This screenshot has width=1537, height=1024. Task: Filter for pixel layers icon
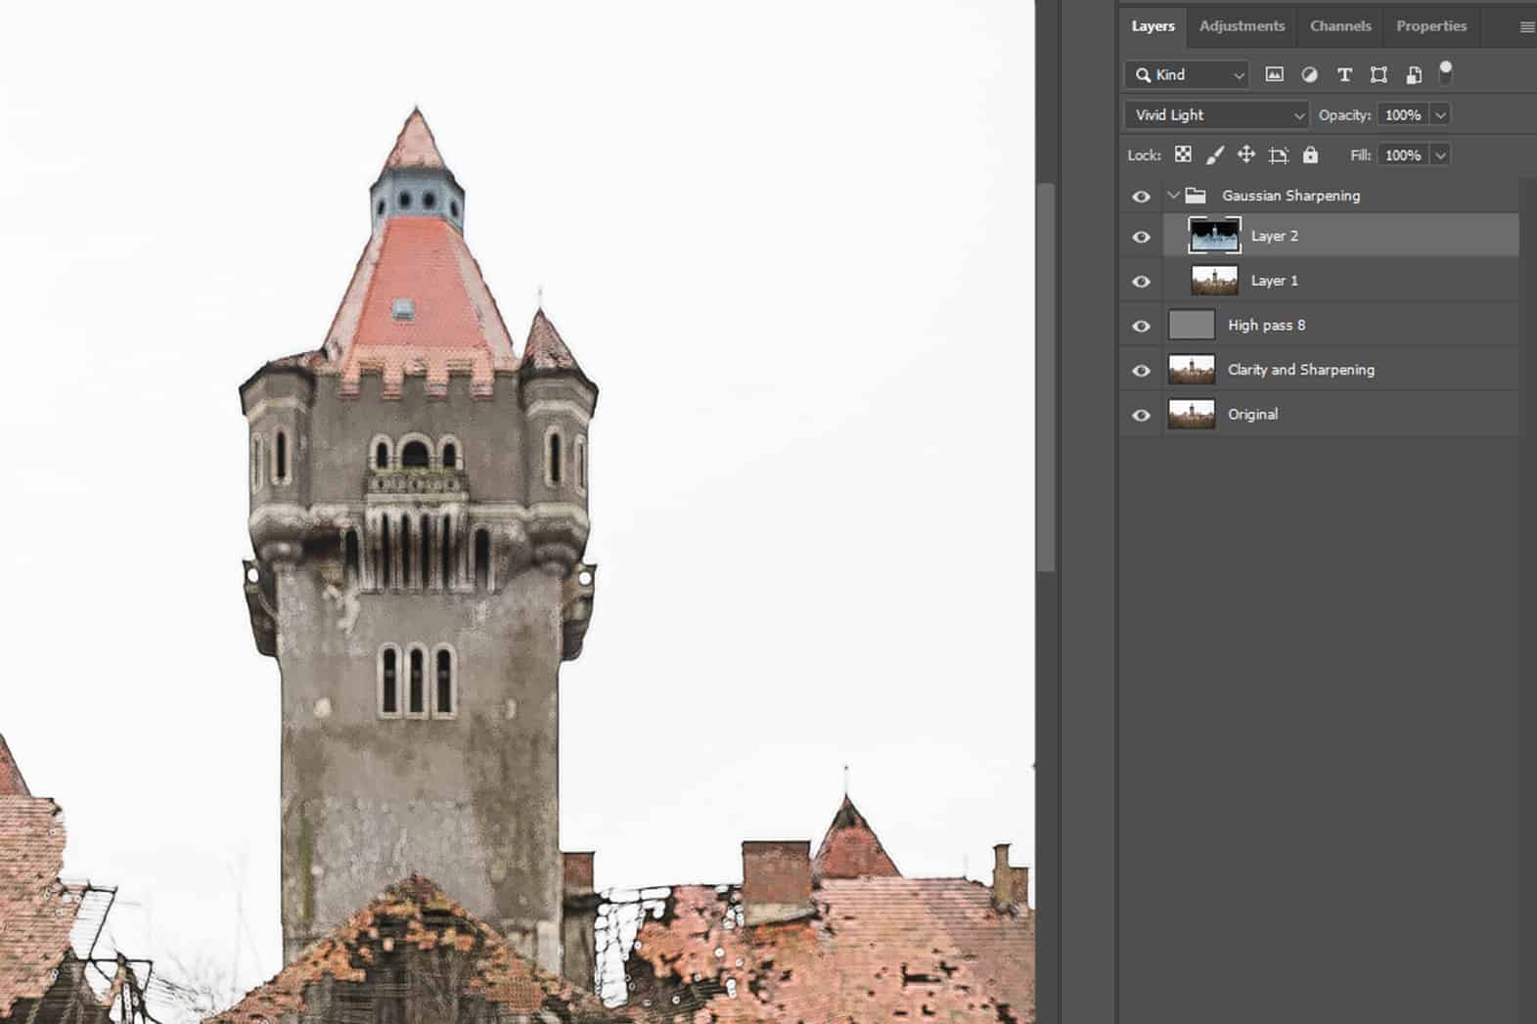1274,74
